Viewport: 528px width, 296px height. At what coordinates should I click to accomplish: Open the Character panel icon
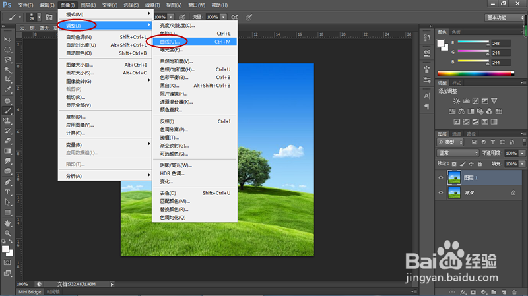coord(427,96)
